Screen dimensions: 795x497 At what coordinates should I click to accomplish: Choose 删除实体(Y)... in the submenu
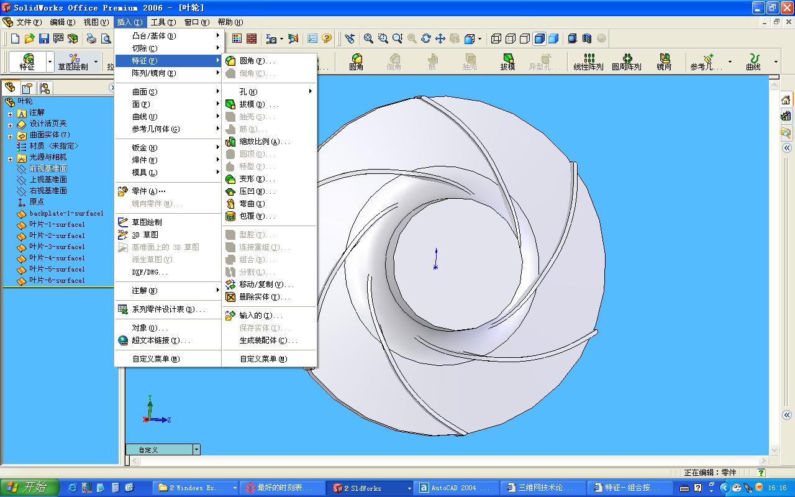point(270,297)
